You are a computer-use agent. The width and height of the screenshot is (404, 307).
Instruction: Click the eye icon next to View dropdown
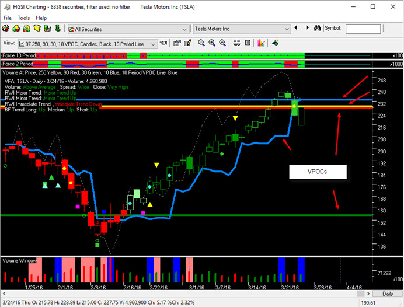pos(163,43)
